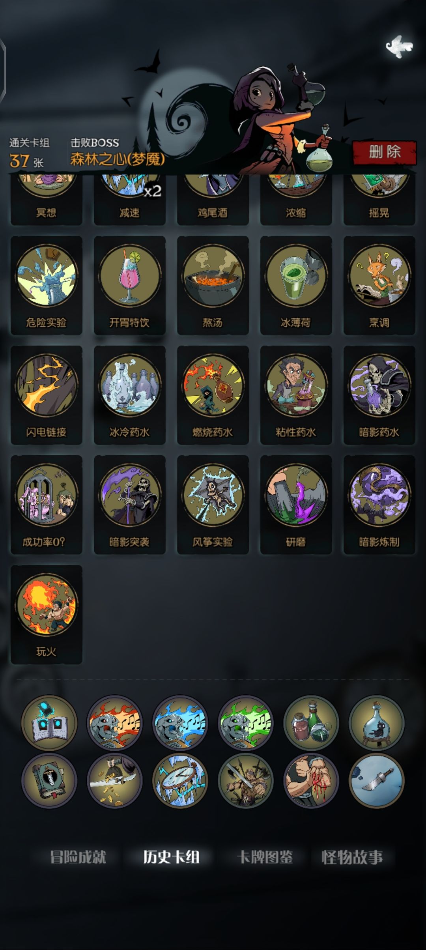Image resolution: width=426 pixels, height=950 pixels.
Task: Select the 闪电链接 lightning card
Action: click(x=46, y=395)
